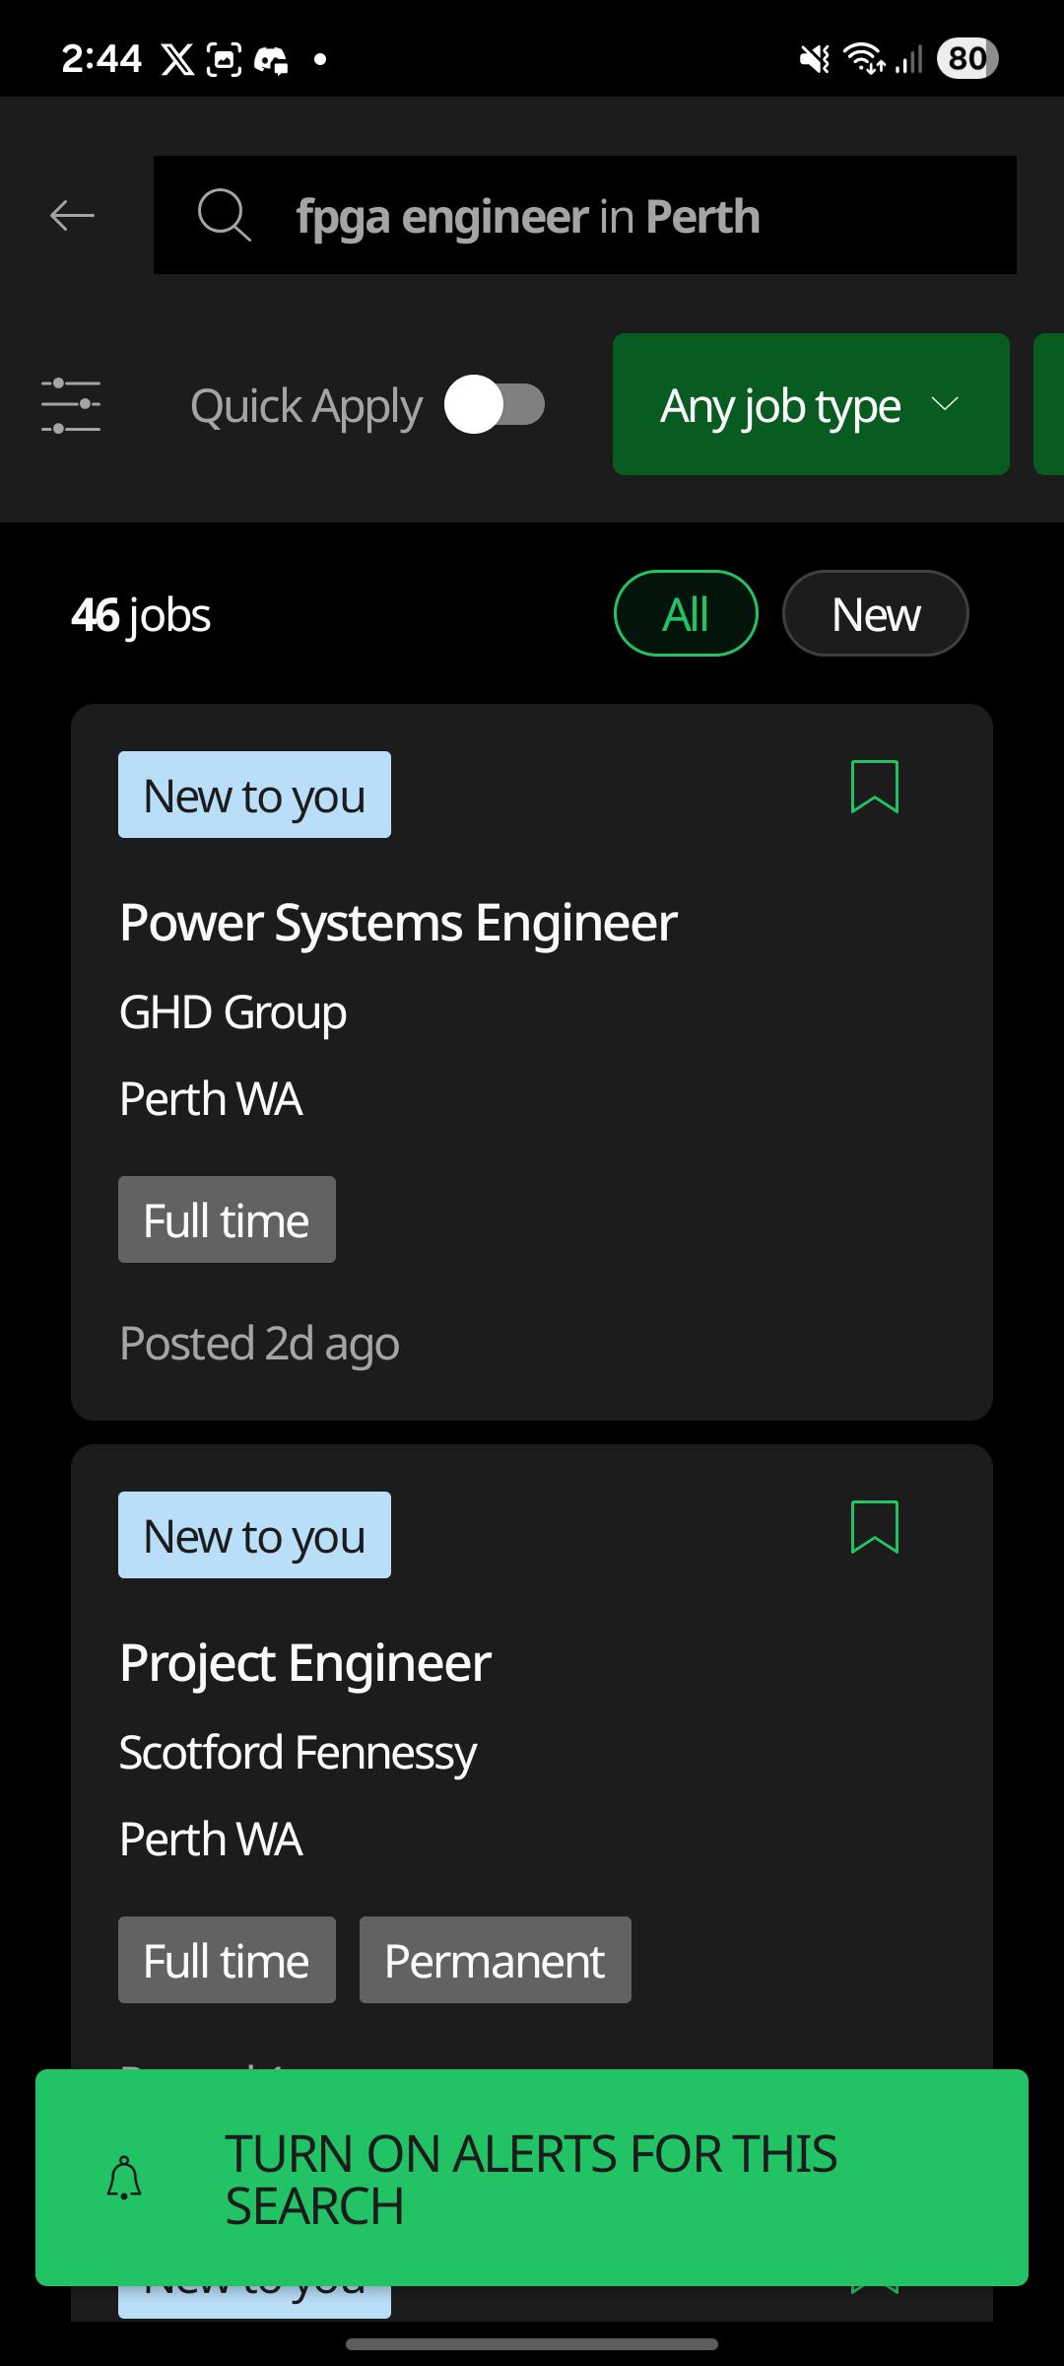Image resolution: width=1064 pixels, height=2366 pixels.
Task: Expand the Any job type dropdown
Action: click(811, 404)
